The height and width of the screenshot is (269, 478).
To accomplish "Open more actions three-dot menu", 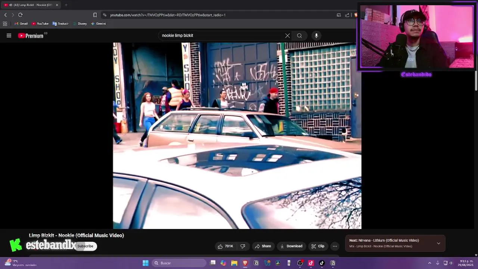I will pyautogui.click(x=335, y=246).
